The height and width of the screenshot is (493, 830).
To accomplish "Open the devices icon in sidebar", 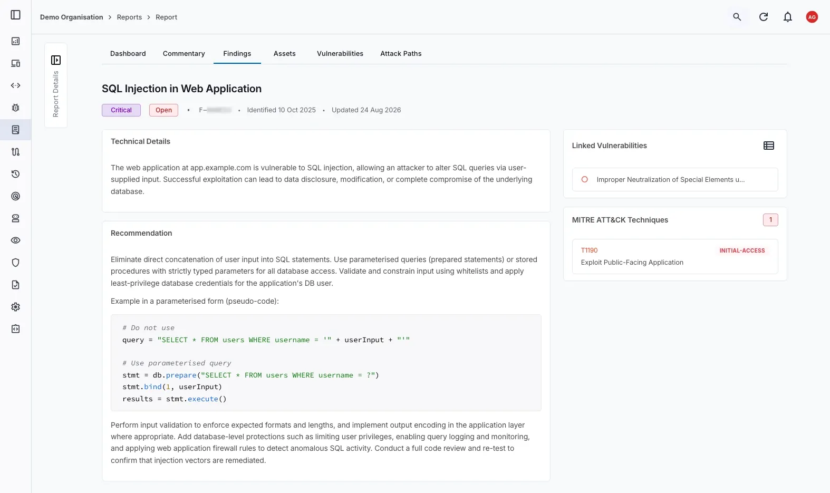I will pos(16,63).
